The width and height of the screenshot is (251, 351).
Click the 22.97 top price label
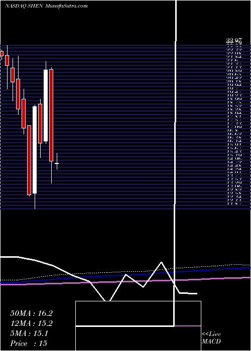pyautogui.click(x=234, y=40)
